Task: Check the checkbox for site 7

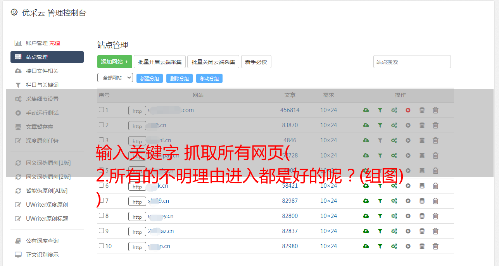Action: tap(101, 200)
